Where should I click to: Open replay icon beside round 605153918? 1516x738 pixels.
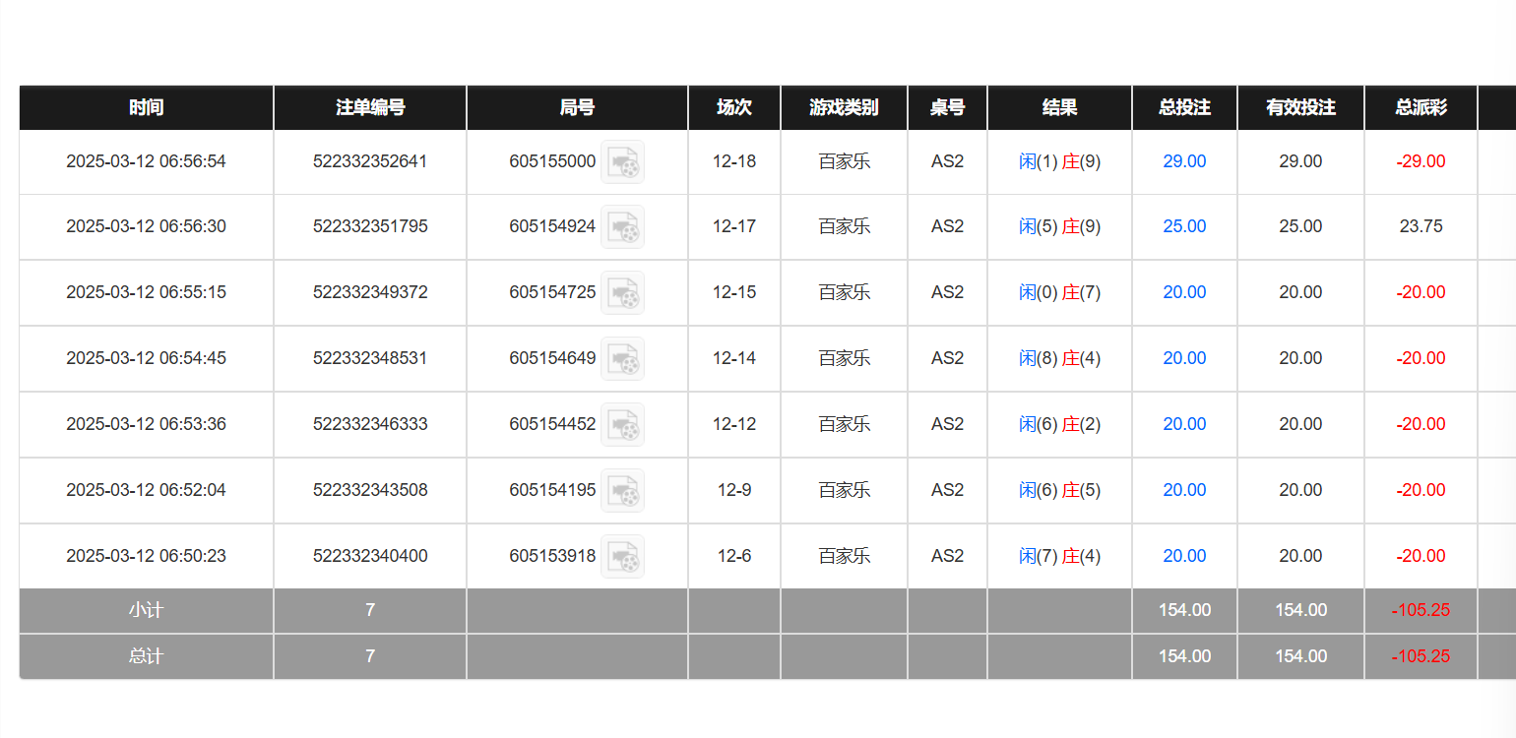(622, 557)
